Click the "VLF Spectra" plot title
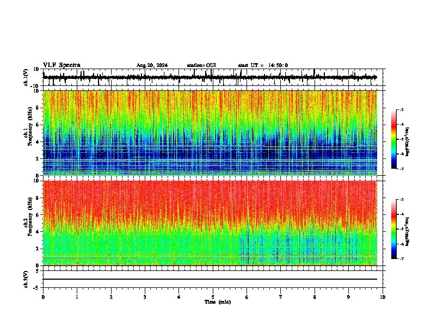Screen dimensions: 431x333 pos(61,65)
